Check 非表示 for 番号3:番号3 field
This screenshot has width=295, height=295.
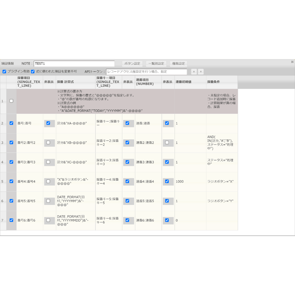click(48, 162)
